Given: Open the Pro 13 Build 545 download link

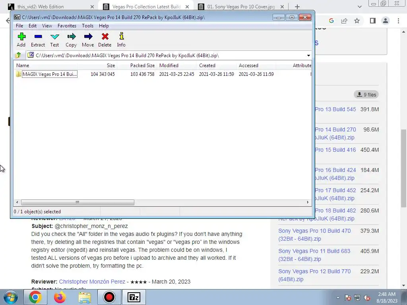Looking at the screenshot, I should click(335, 109).
